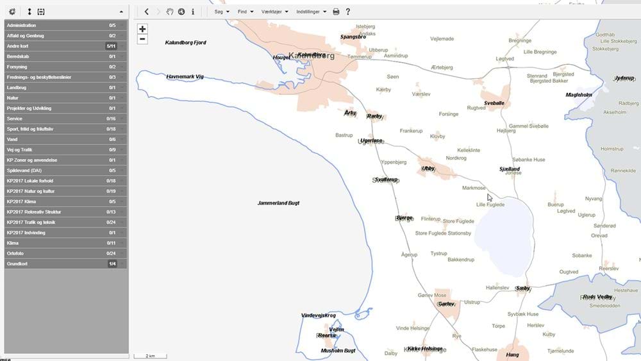Click the zoom in plus button
Viewport: 641px width, 361px height.
(x=142, y=29)
